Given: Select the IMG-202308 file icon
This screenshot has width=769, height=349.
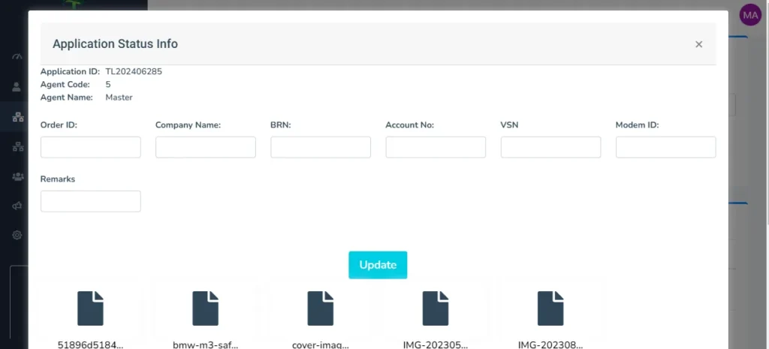Looking at the screenshot, I should (550, 308).
